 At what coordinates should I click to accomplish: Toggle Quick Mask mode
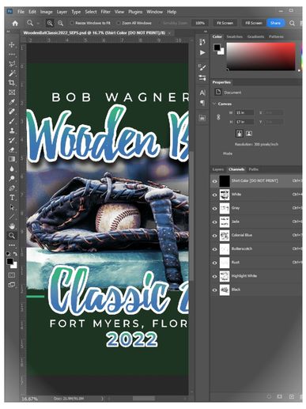coord(12,275)
